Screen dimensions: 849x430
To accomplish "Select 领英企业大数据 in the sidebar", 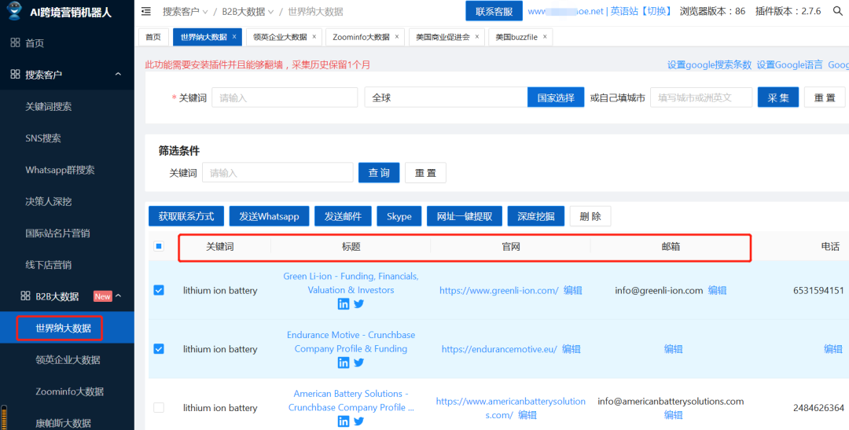I will tap(67, 359).
